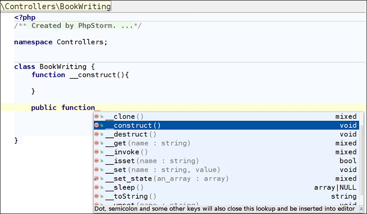The image size is (367, 214).
Task: Click the method icon beside __set_state
Action: [x=97, y=179]
